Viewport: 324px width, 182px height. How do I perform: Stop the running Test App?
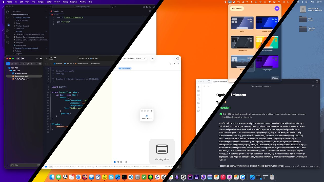point(37,59)
